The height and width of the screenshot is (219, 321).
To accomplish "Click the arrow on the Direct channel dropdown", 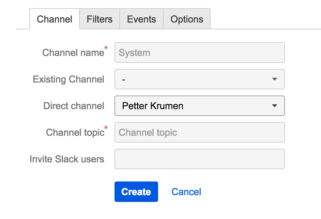I will pyautogui.click(x=275, y=106).
